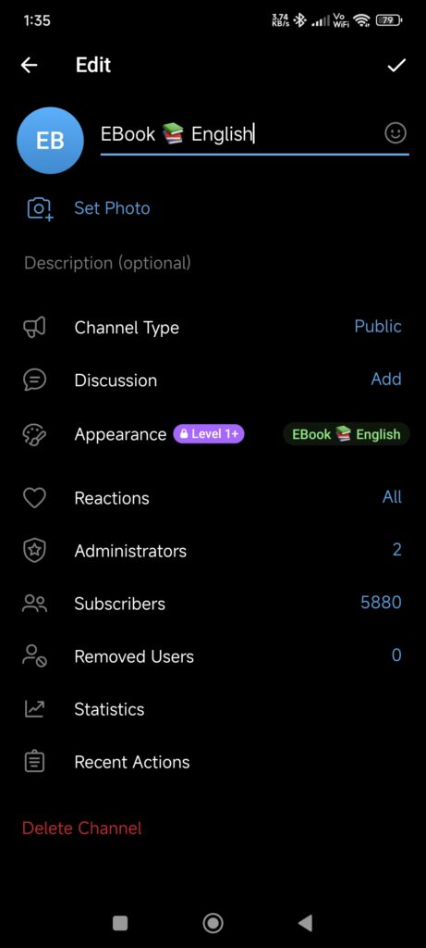Image resolution: width=426 pixels, height=948 pixels.
Task: Tap the Discussion speech bubble icon
Action: [34, 380]
